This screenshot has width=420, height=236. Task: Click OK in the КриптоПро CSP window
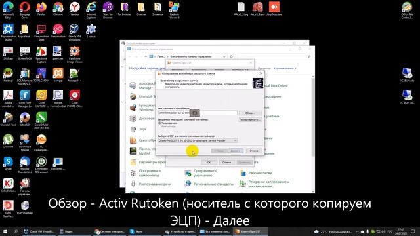coord(209,163)
